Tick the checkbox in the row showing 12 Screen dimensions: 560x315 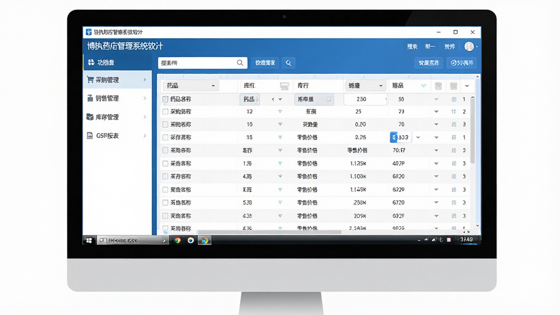[165, 112]
